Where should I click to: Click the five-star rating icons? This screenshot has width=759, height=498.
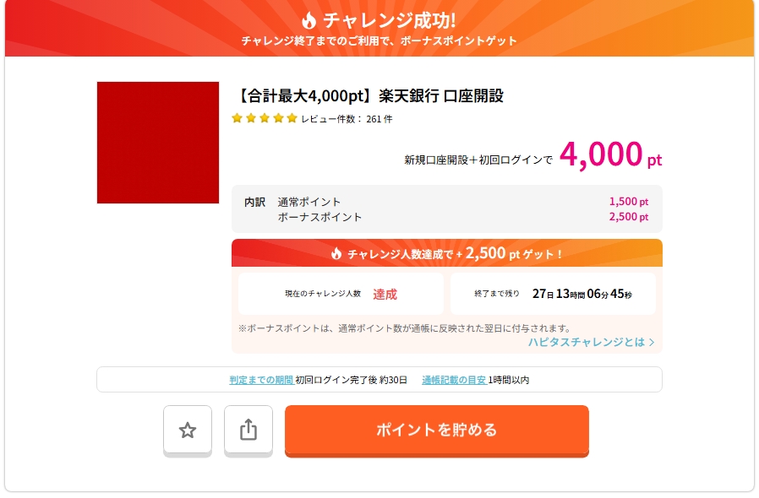[x=265, y=118]
